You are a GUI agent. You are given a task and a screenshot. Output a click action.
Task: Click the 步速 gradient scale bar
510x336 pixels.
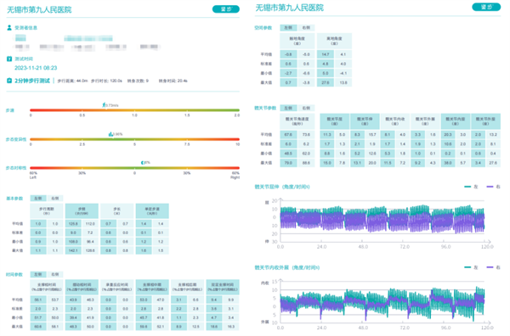pos(134,110)
